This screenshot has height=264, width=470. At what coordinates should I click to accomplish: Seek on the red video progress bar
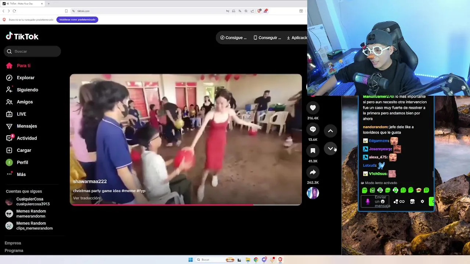186,205
